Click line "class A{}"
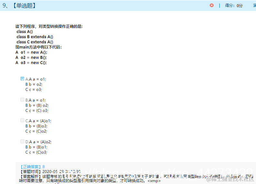Screen dimensions: 256x184 pos(25,31)
